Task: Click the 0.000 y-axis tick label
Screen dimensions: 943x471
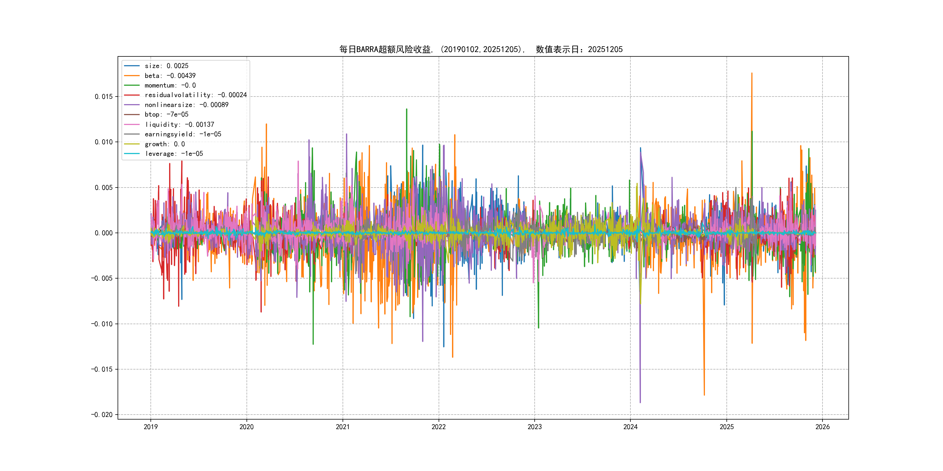Action: [x=104, y=233]
